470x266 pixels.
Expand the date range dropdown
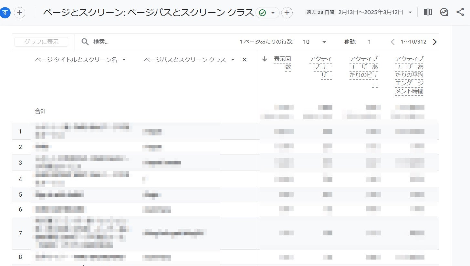pyautogui.click(x=410, y=12)
